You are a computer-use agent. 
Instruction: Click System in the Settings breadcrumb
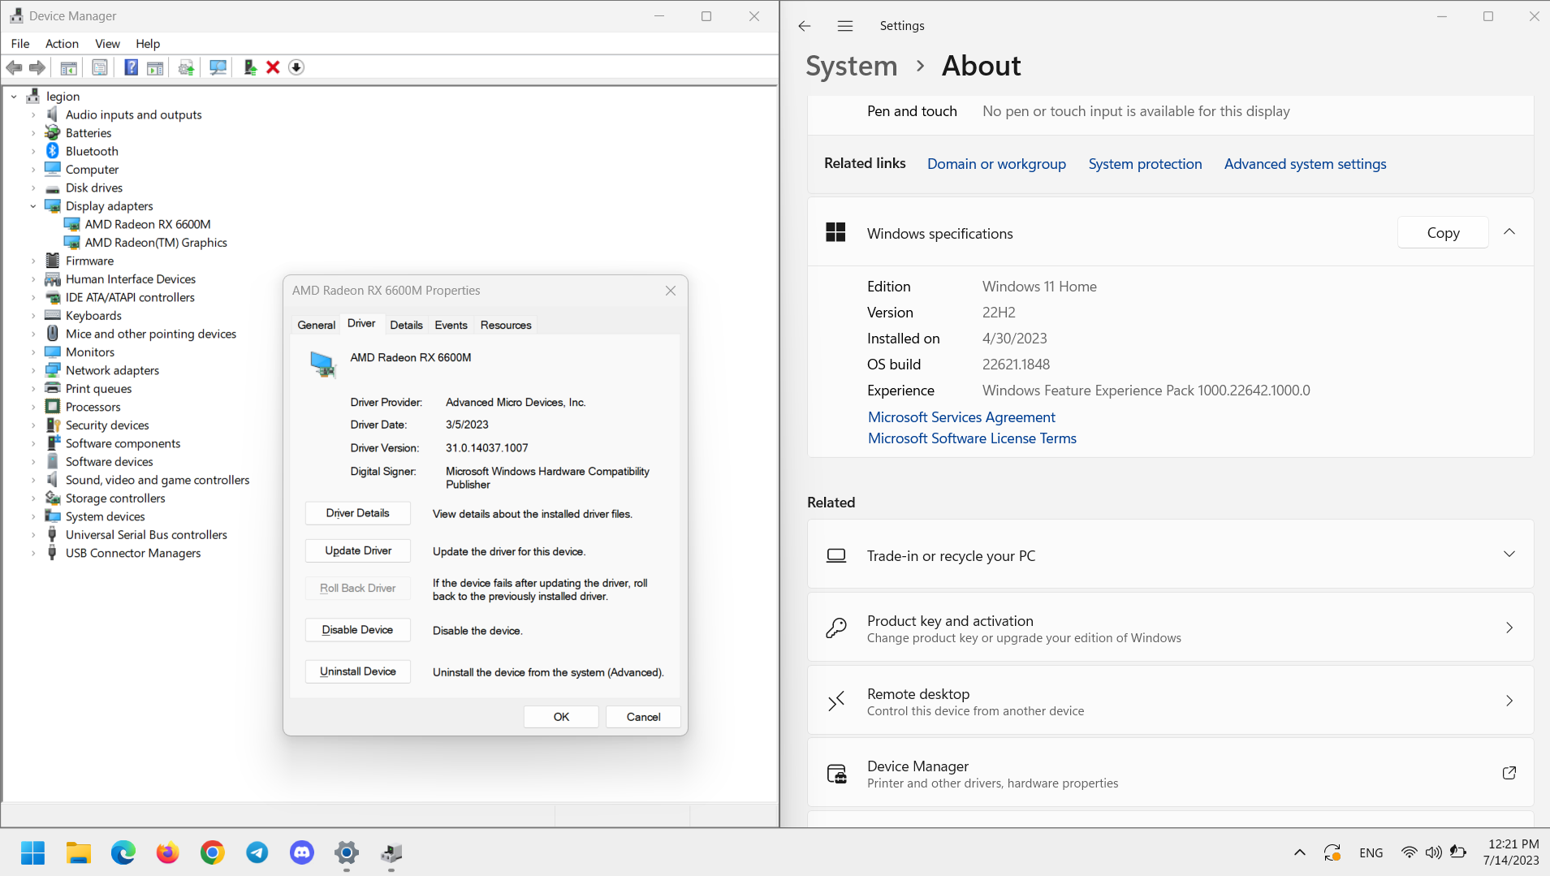click(851, 66)
